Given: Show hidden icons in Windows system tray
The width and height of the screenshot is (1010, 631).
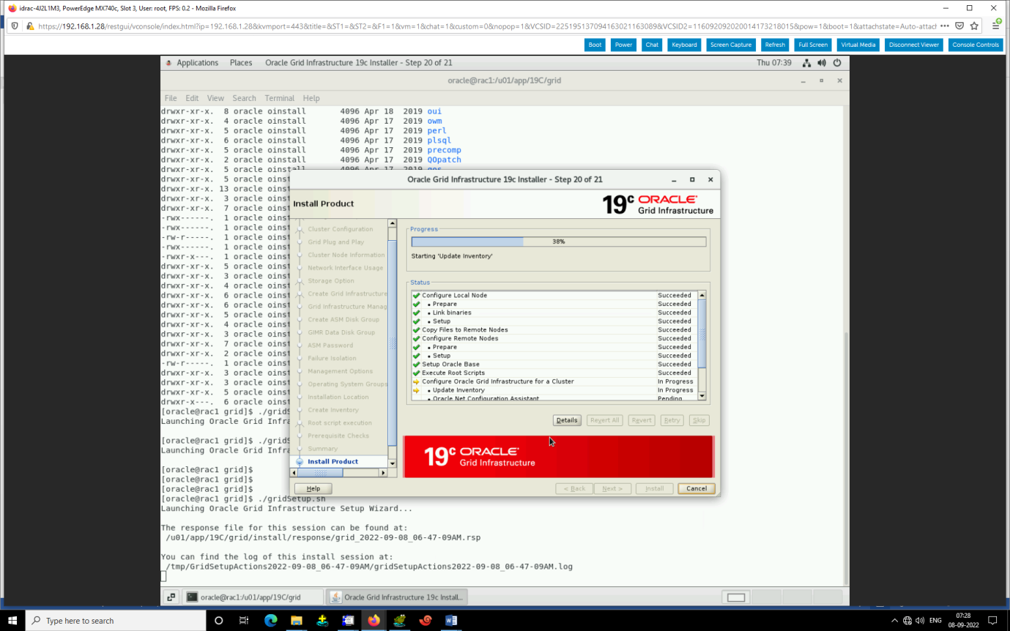Looking at the screenshot, I should coord(894,620).
